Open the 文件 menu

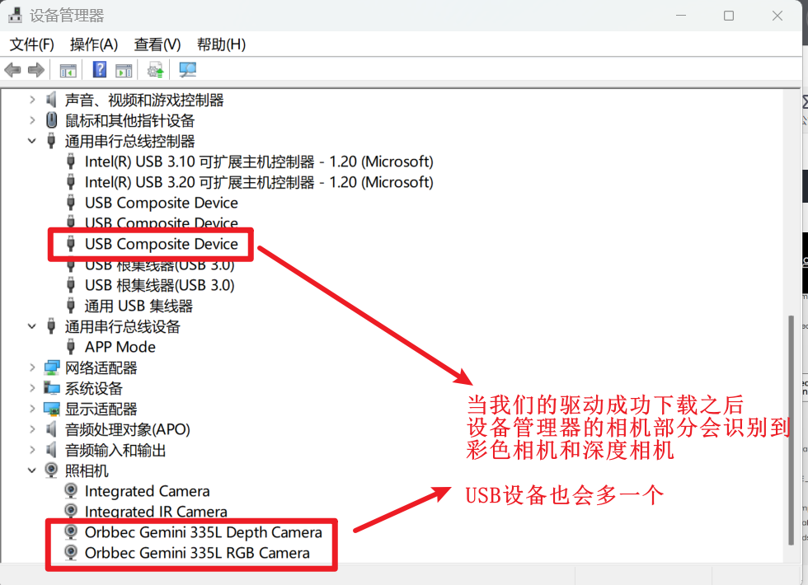coord(30,44)
